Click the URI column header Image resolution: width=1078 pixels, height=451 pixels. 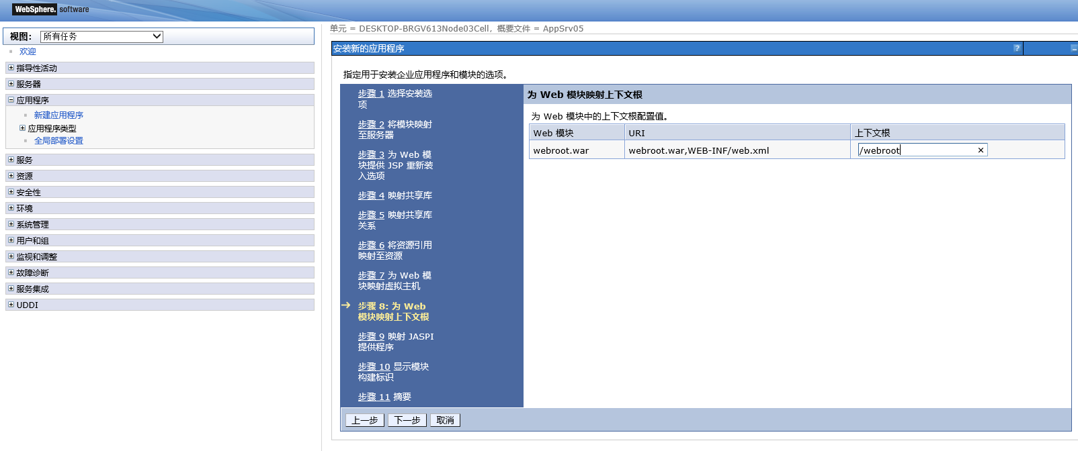pos(737,133)
